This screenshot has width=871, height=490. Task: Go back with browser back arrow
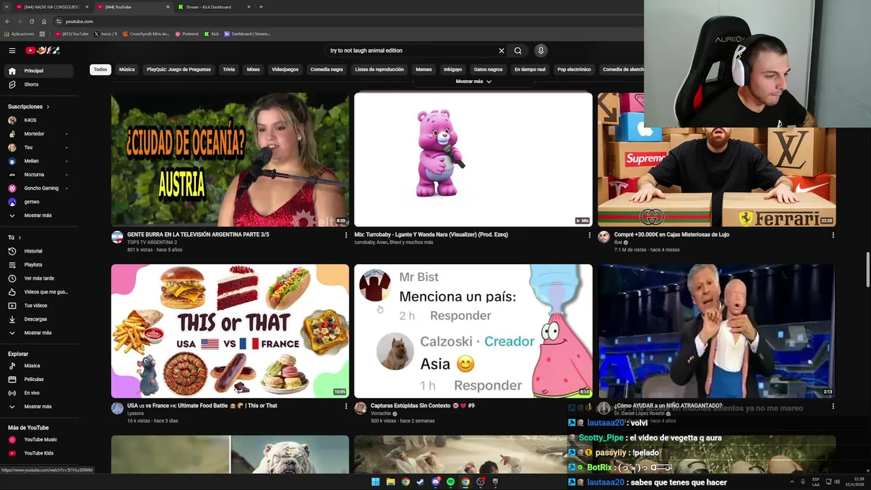[7, 21]
